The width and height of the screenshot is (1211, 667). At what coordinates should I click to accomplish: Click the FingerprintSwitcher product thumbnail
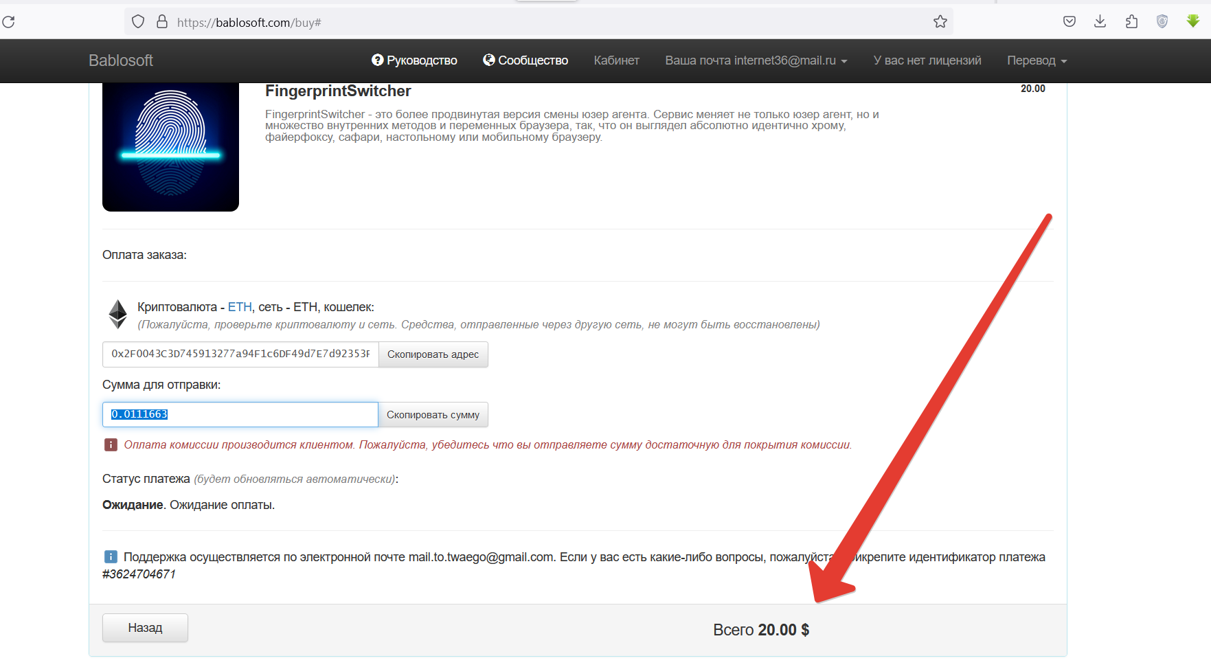click(170, 147)
